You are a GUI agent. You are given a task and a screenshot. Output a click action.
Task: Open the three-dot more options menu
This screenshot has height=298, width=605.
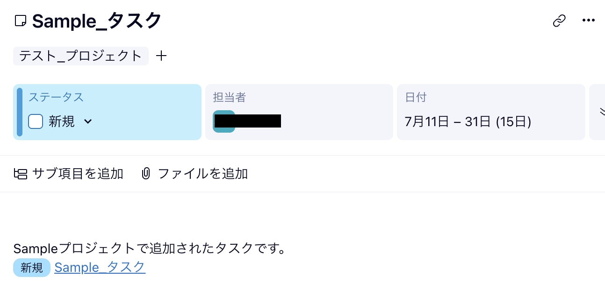(x=588, y=21)
